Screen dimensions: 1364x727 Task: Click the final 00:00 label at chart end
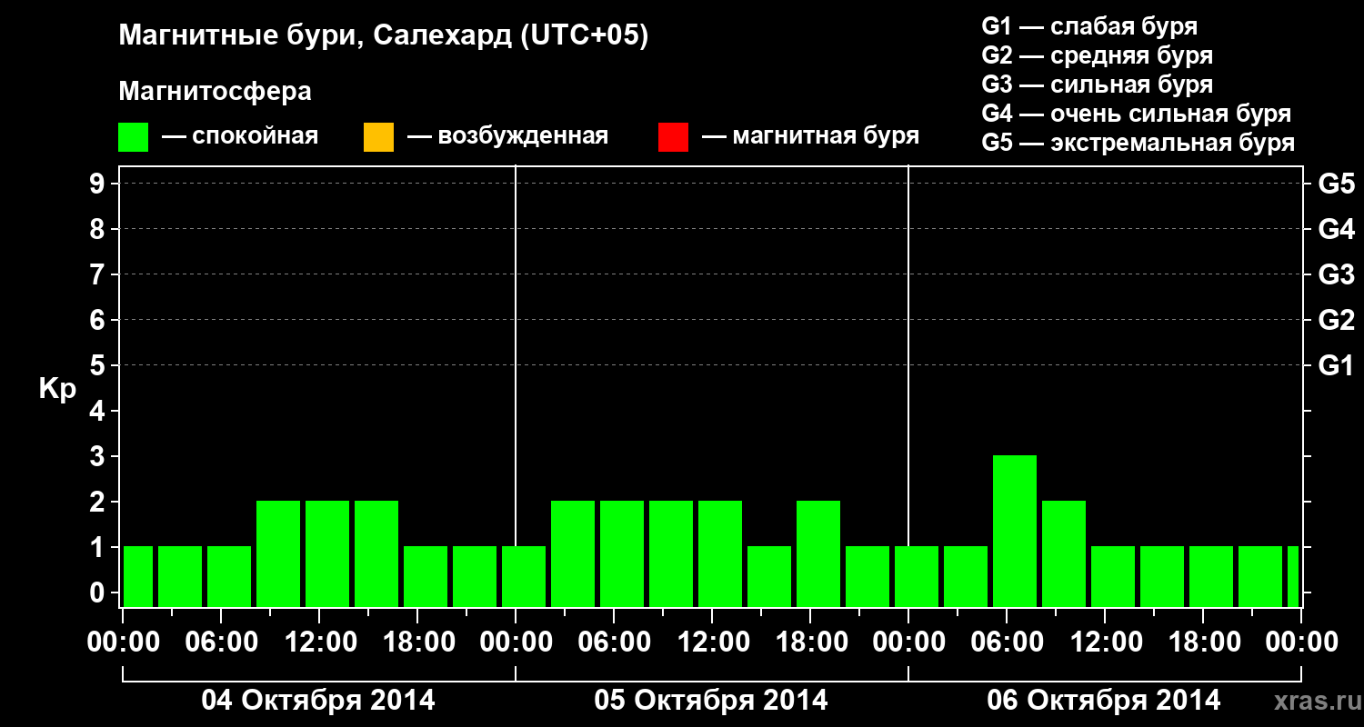(1301, 642)
